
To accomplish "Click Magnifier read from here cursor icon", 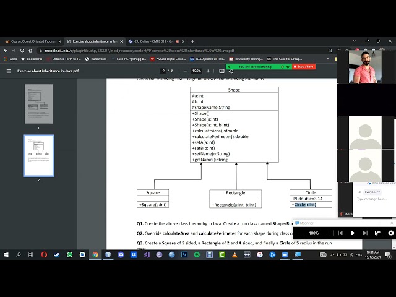I will point(377,233).
